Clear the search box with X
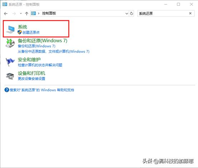The image size is (198, 168). (x=190, y=13)
